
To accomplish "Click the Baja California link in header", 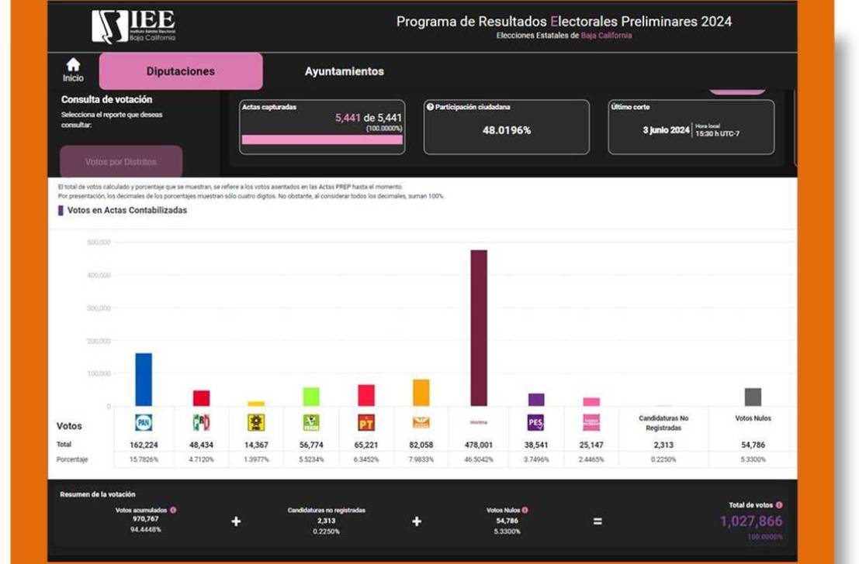I will [606, 36].
